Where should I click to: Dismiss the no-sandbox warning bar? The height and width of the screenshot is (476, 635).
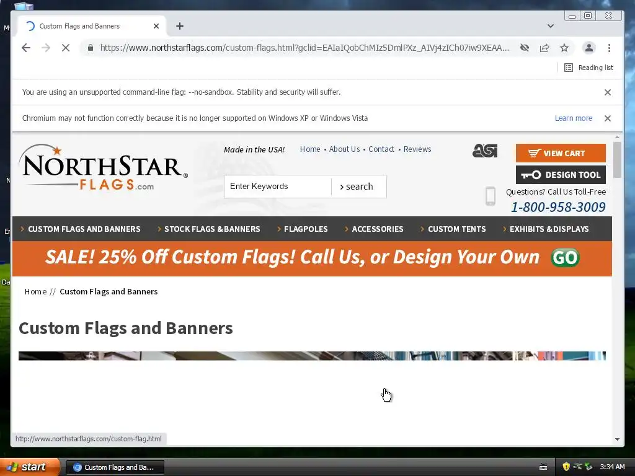point(608,92)
